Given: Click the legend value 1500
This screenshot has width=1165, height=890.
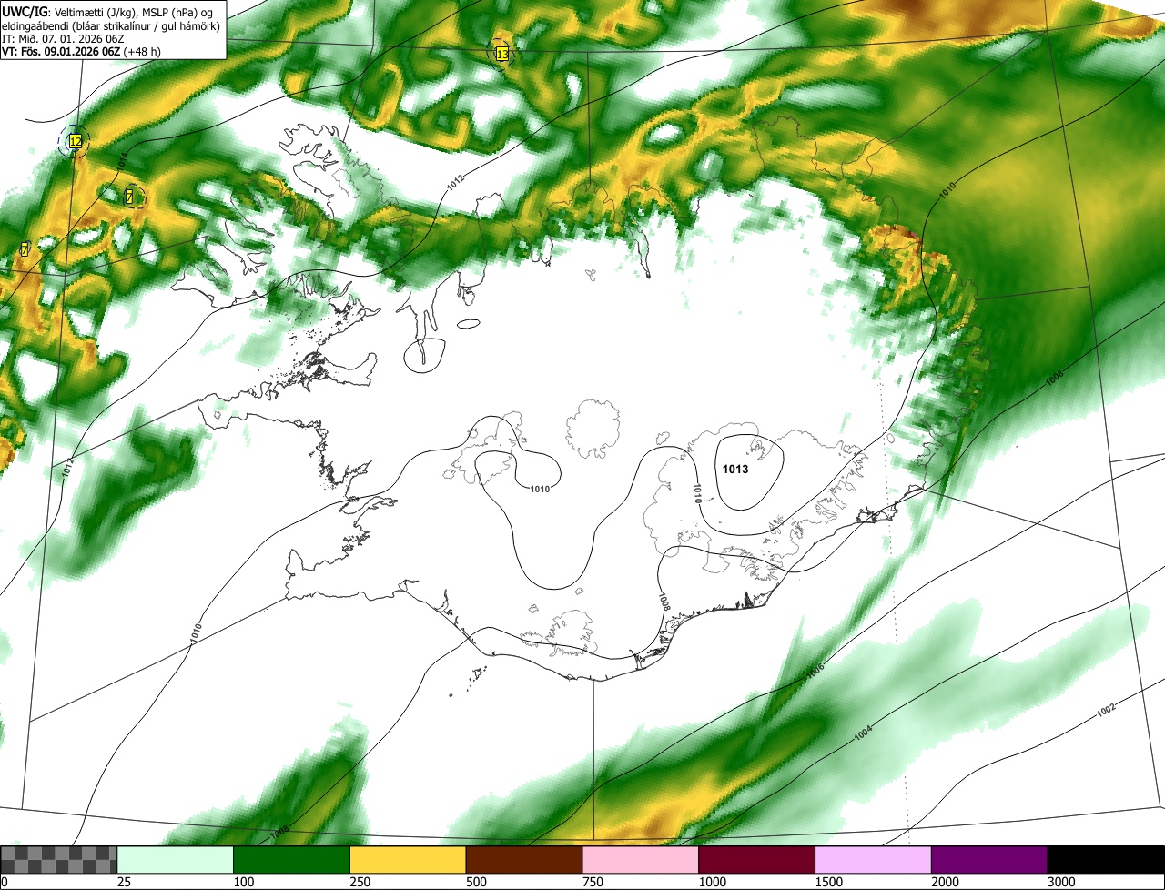Looking at the screenshot, I should 828,882.
